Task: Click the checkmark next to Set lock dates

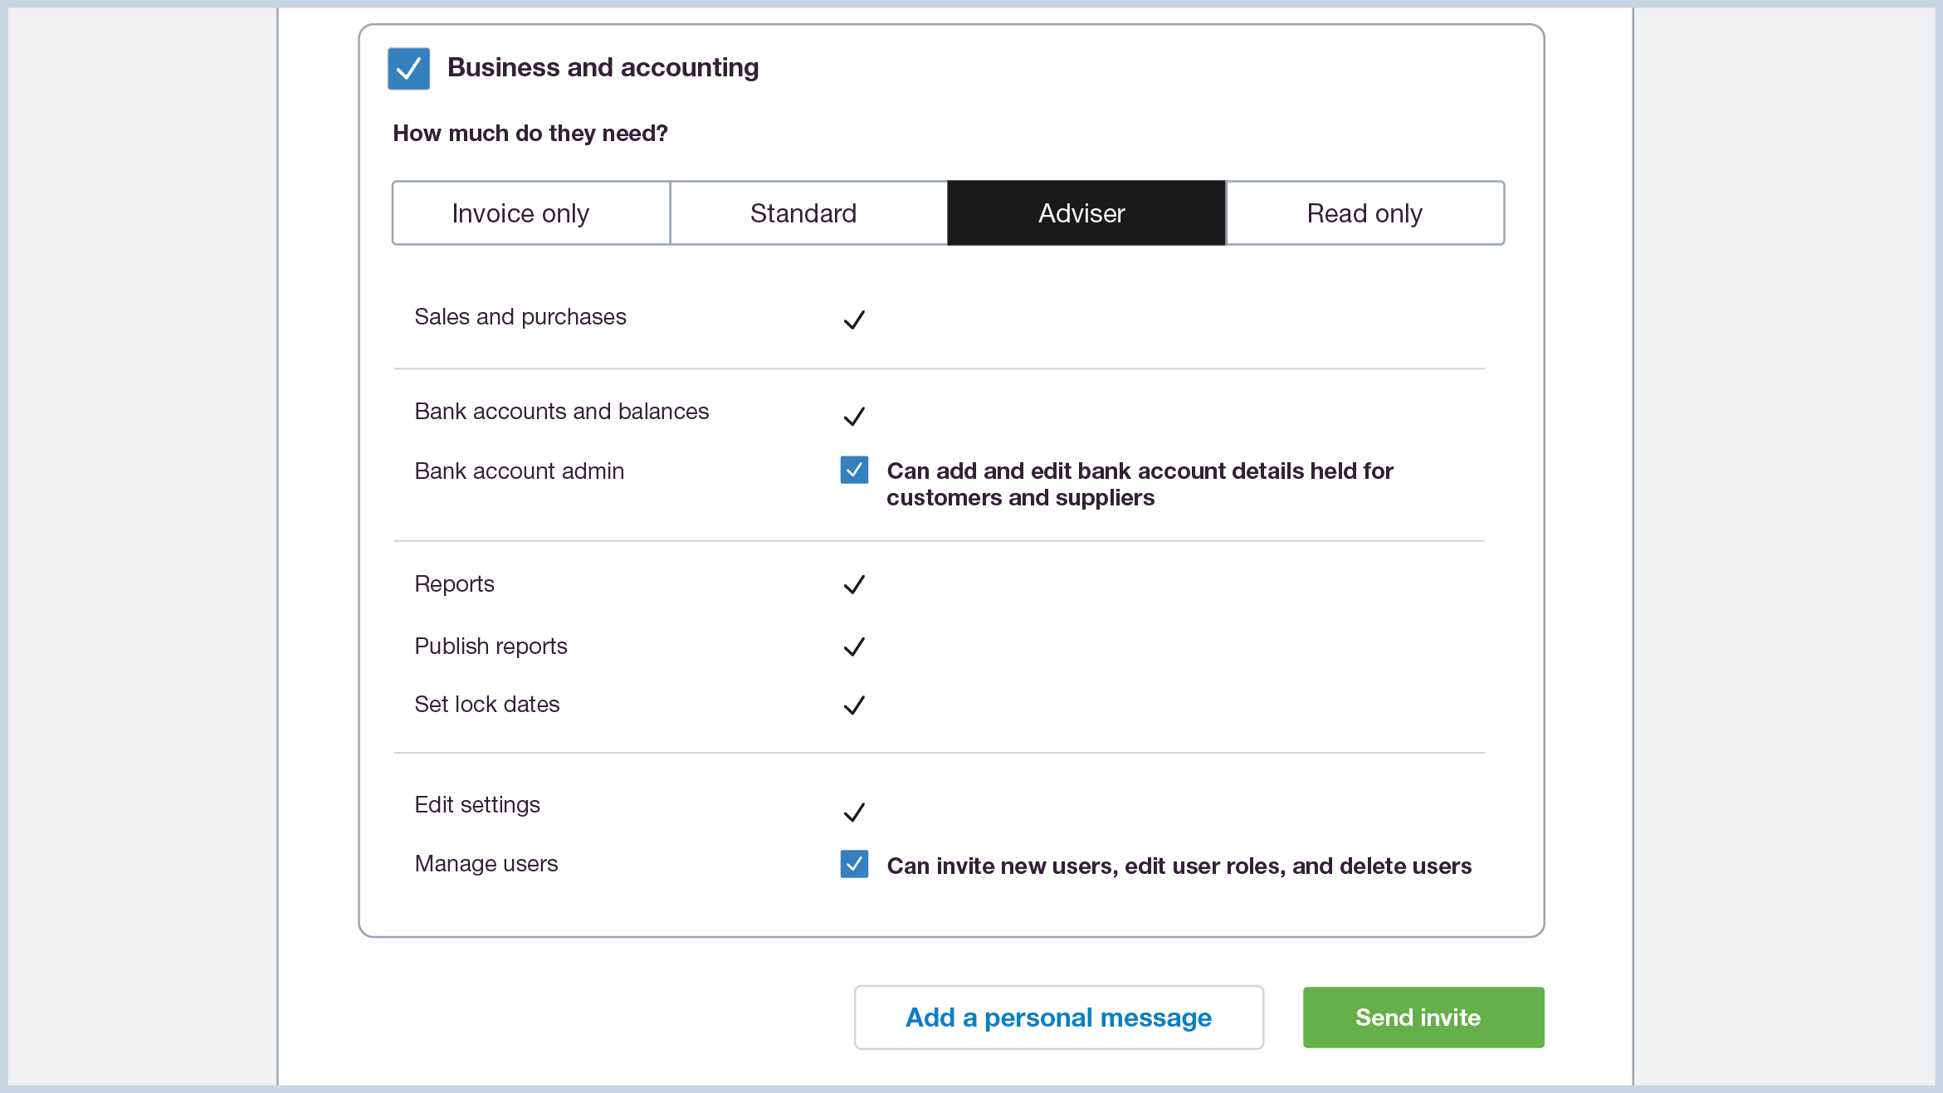Action: click(x=854, y=705)
